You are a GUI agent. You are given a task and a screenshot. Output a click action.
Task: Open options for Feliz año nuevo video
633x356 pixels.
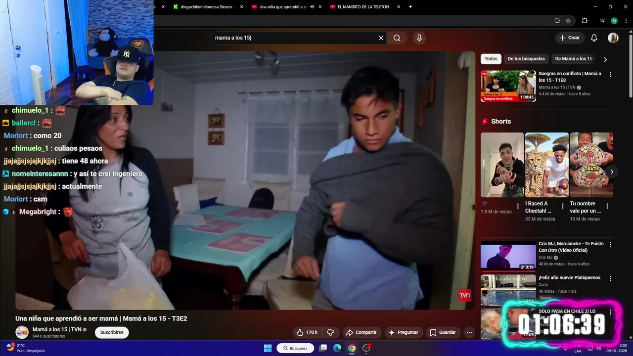(x=610, y=279)
